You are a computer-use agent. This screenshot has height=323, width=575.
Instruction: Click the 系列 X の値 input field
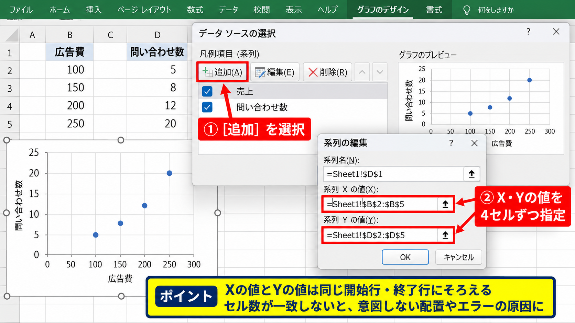coord(380,204)
